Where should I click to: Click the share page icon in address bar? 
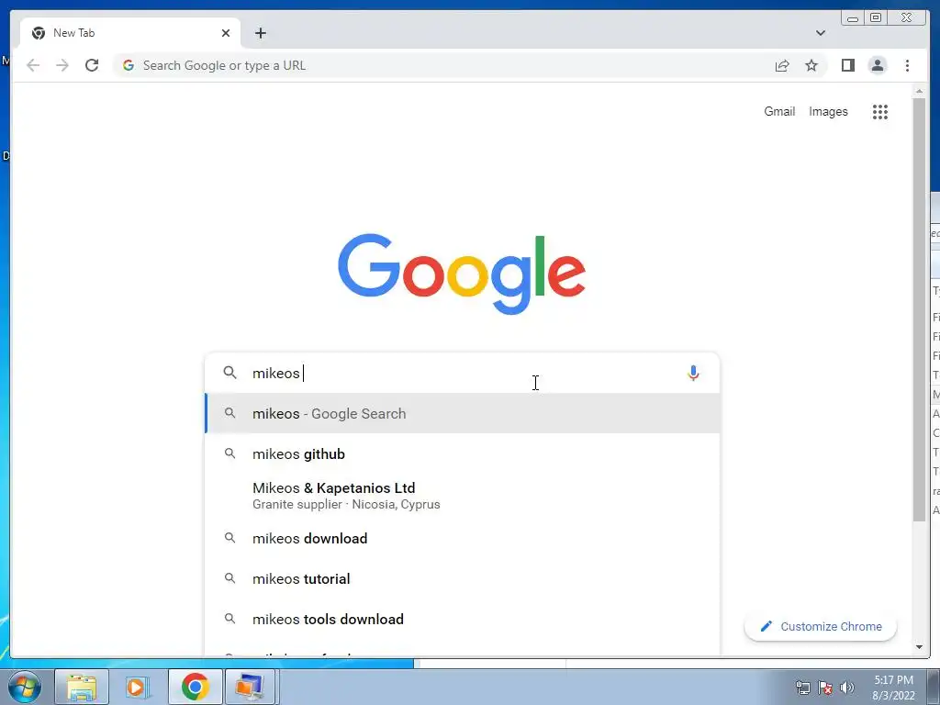point(782,65)
